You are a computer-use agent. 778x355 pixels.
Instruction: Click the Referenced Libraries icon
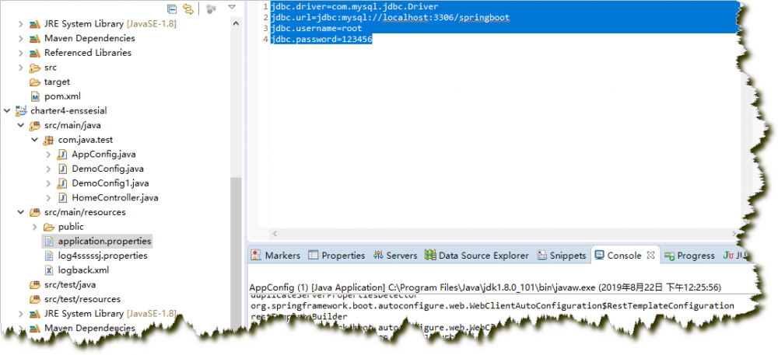pos(35,53)
